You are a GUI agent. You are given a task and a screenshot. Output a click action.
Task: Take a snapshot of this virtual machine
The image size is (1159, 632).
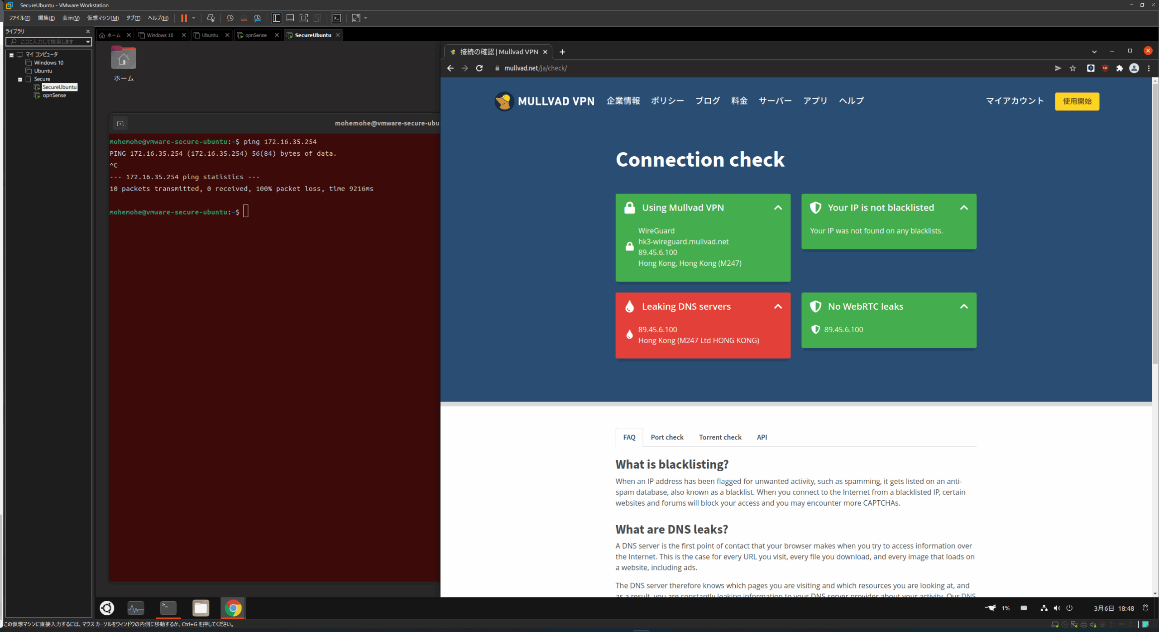[x=230, y=18]
